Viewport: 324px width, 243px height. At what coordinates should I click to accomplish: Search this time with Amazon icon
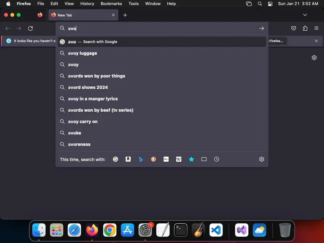click(x=128, y=159)
